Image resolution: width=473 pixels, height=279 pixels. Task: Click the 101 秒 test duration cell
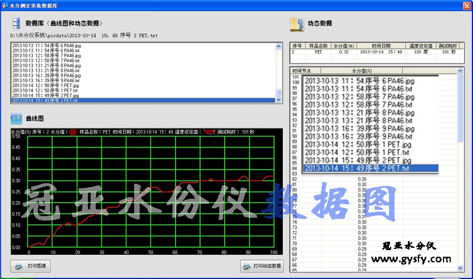coord(449,52)
